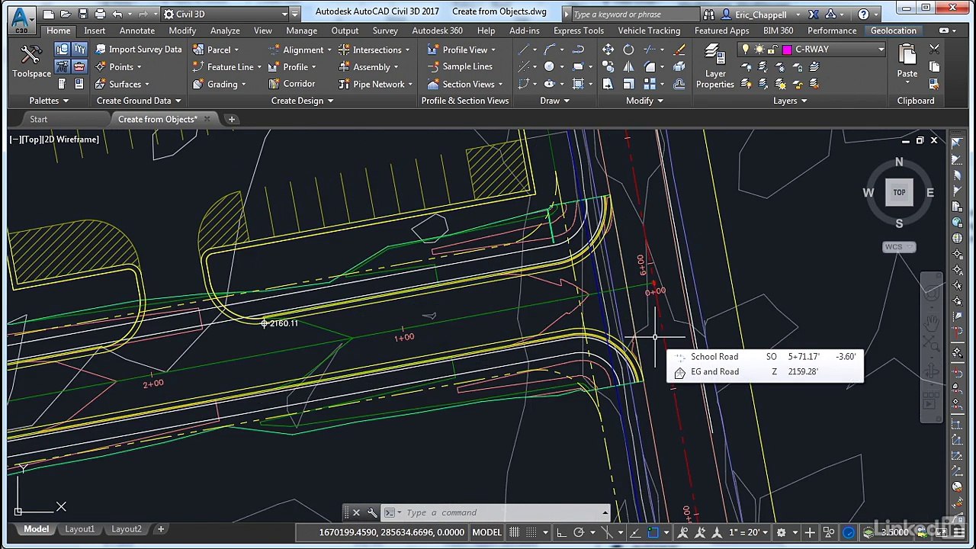Click the ViewCube TOP face
Screen dimensions: 976x549
coord(899,192)
